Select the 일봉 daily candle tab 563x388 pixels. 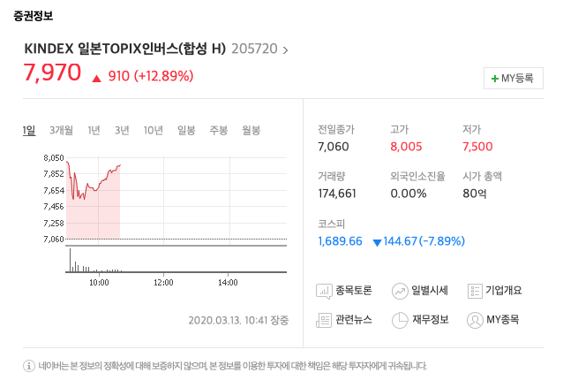click(x=186, y=131)
